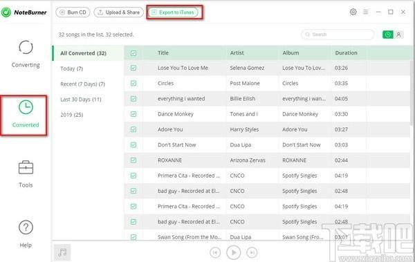Click the music note thumbnail in the player bar

(x=62, y=252)
